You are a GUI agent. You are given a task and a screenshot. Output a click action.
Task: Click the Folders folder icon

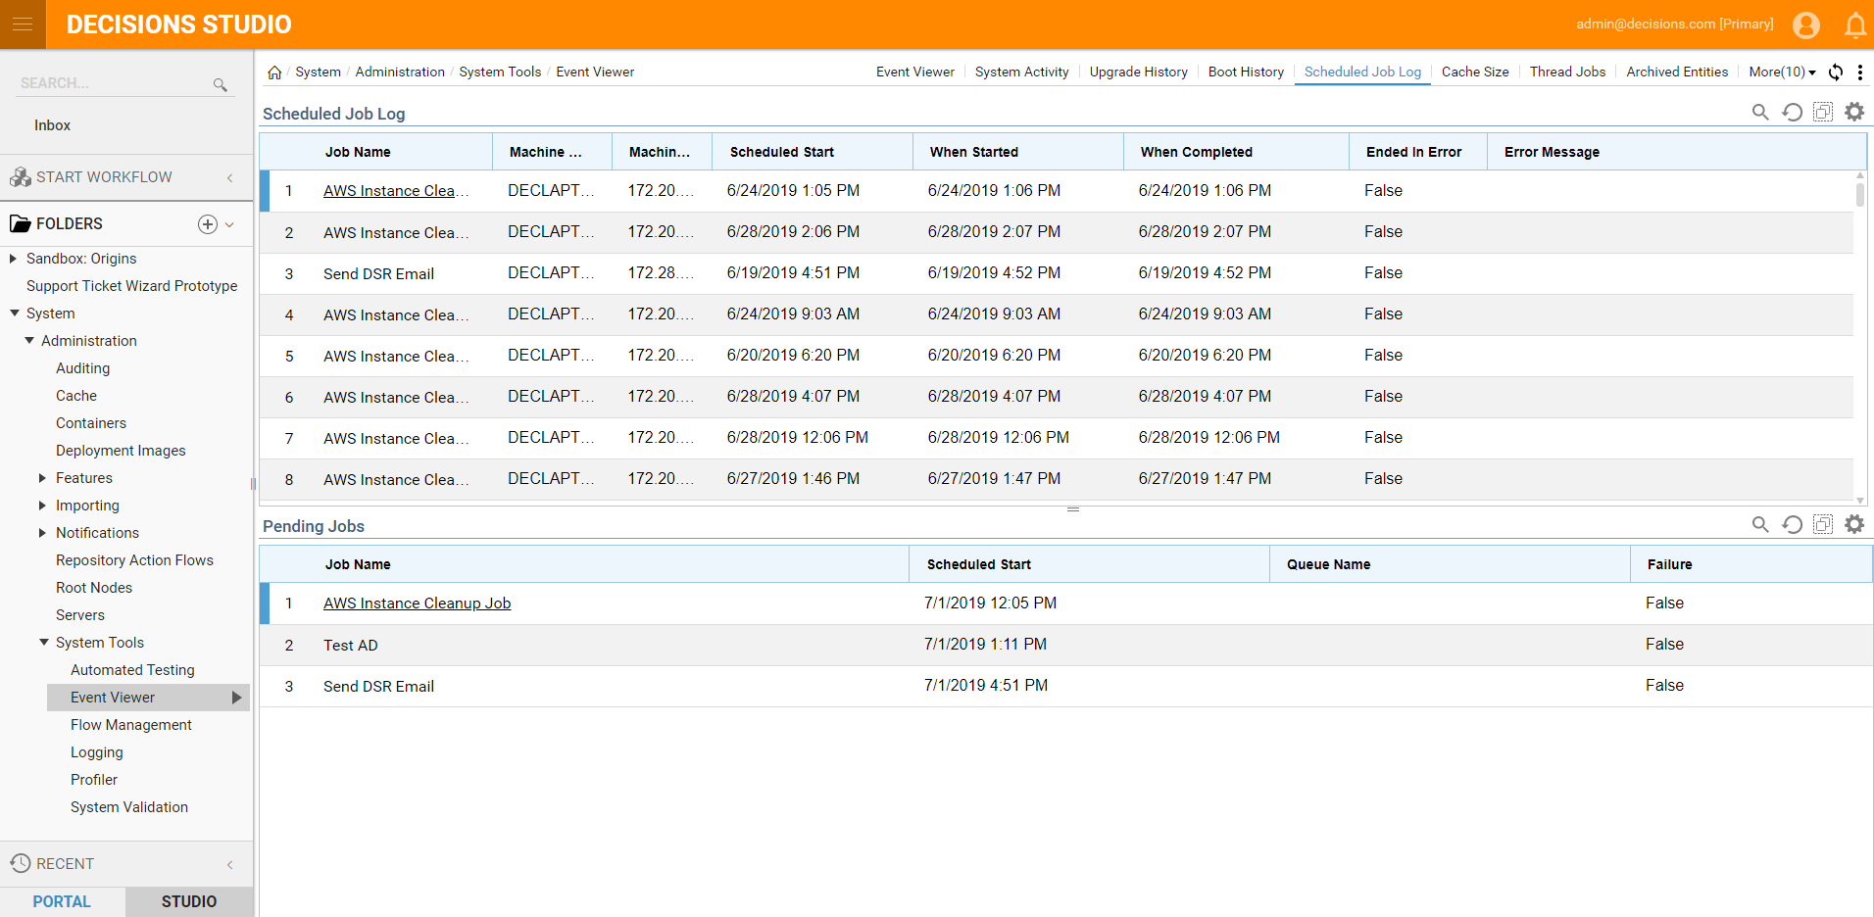(x=21, y=224)
